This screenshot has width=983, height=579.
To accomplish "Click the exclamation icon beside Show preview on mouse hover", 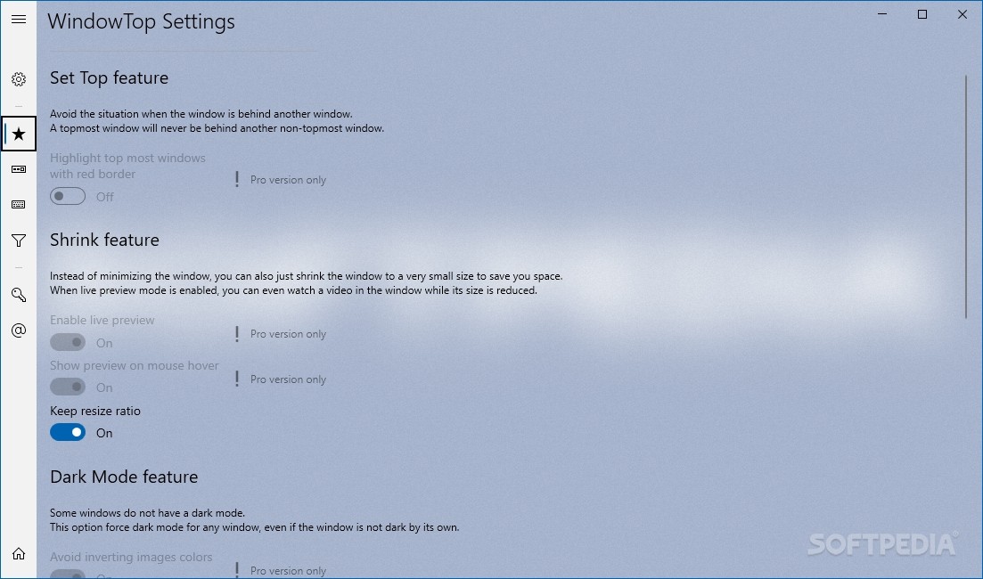I will click(237, 379).
